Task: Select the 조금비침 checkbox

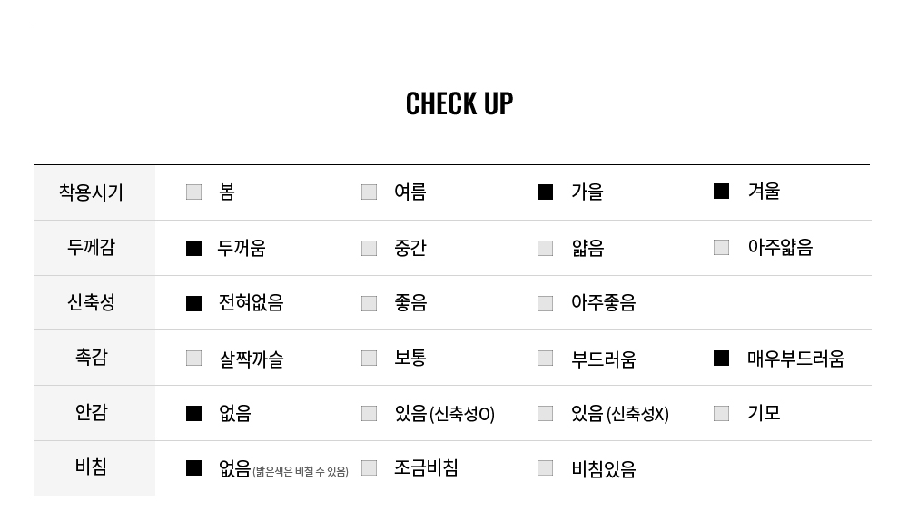Action: click(x=369, y=467)
